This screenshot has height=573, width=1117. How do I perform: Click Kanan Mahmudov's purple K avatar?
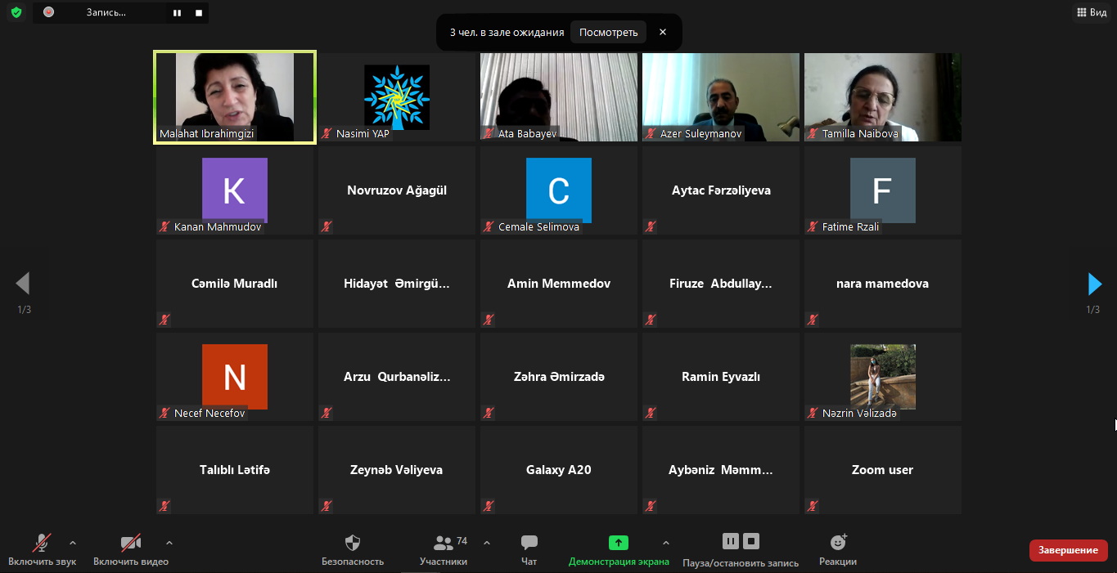[235, 190]
